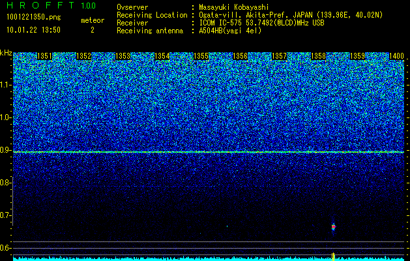Click the 1352 time marker
Screen dimensions: 410x261
pyautogui.click(x=83, y=56)
